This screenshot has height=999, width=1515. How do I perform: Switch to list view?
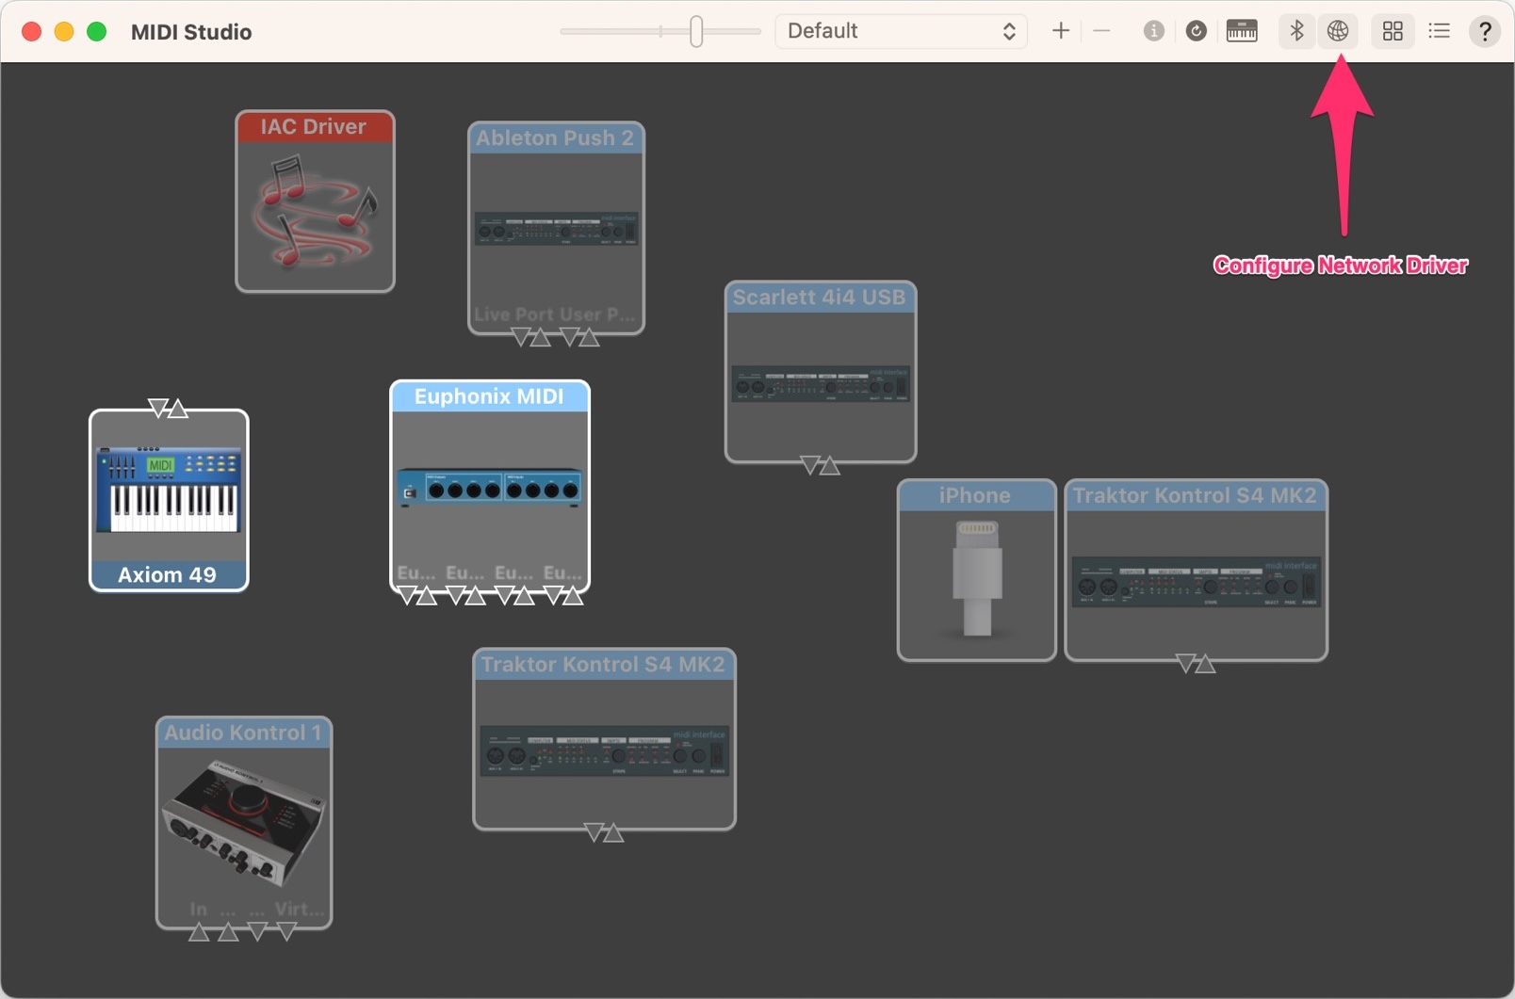(x=1439, y=31)
